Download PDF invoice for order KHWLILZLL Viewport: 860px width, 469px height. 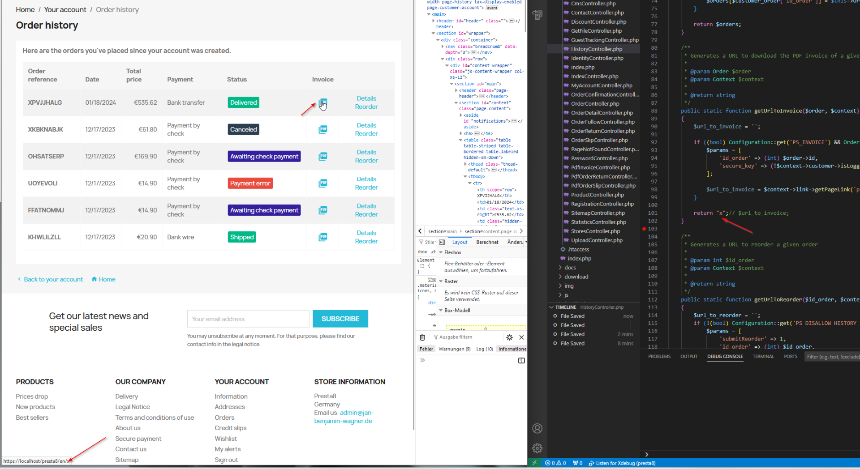[323, 237]
